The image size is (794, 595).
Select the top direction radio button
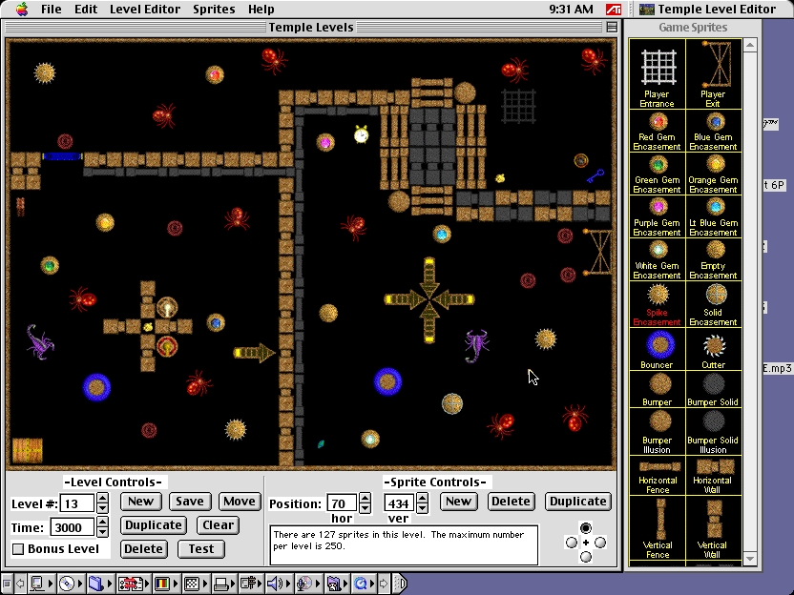586,527
